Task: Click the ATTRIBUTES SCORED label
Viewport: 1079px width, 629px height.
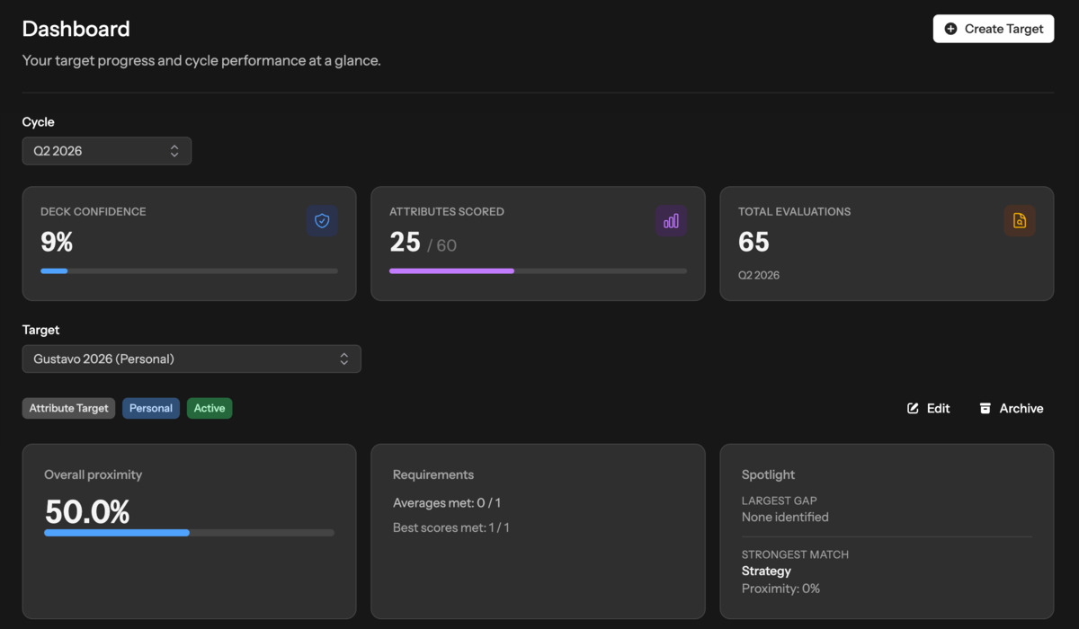Action: pos(447,212)
